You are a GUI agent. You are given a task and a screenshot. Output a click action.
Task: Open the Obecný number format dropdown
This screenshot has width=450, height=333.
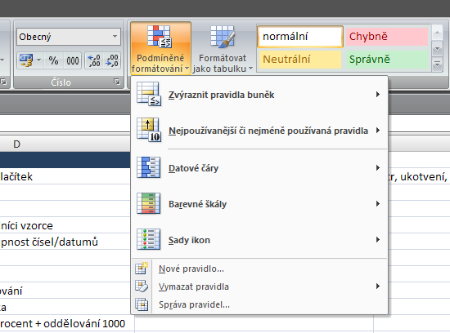69,37
